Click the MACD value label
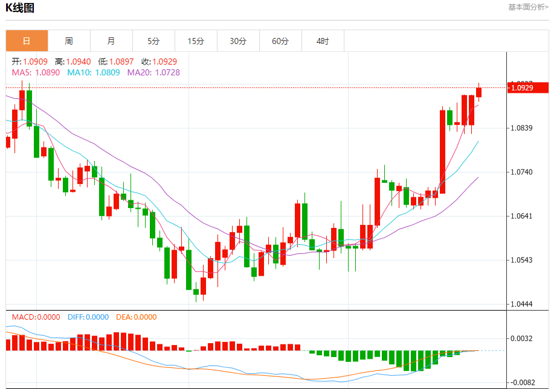The height and width of the screenshot is (389, 551). pos(36,317)
